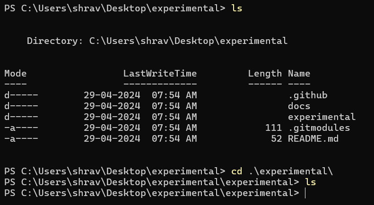Click the -a---- mode of README.md row
The image size is (374, 205).
tap(21, 139)
